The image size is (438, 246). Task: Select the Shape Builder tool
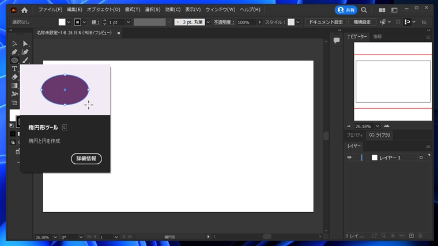[x=14, y=94]
